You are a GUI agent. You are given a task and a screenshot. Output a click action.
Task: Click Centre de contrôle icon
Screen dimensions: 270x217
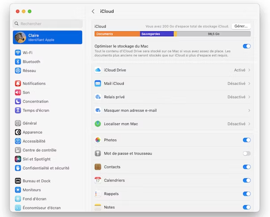click(x=18, y=150)
